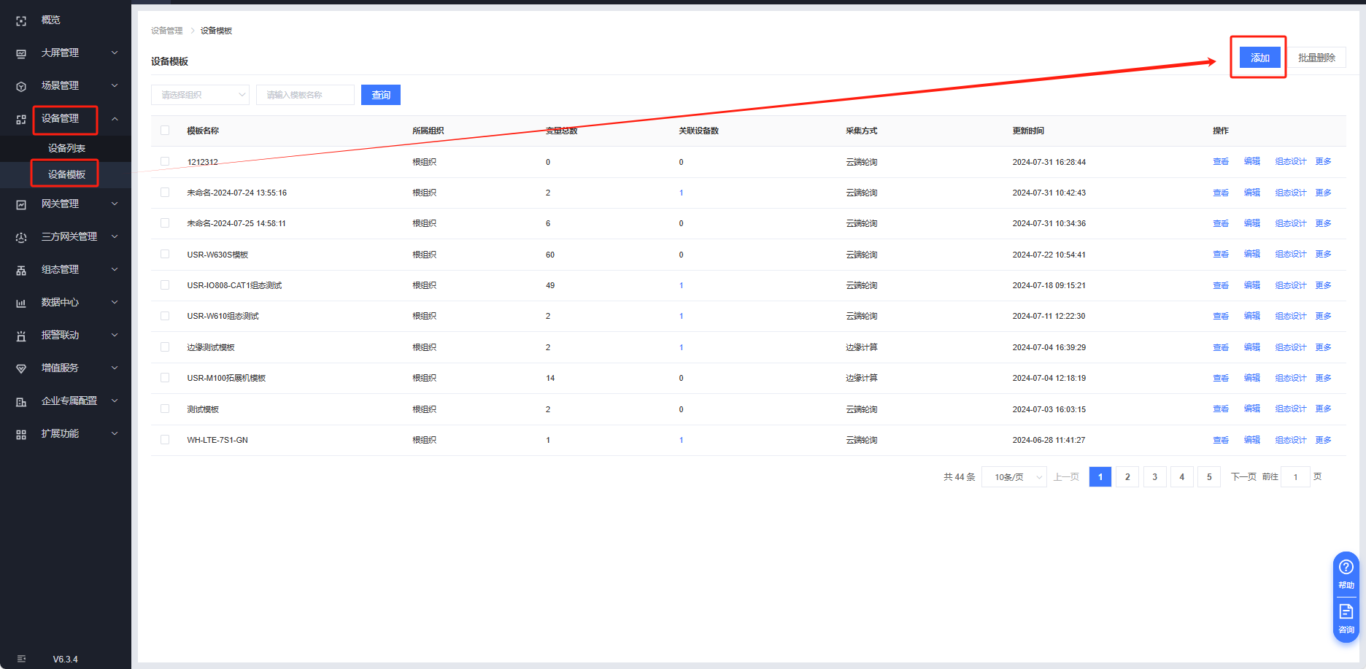Open 设备列表 in the sidebar submenu
1366x669 pixels.
(66, 148)
